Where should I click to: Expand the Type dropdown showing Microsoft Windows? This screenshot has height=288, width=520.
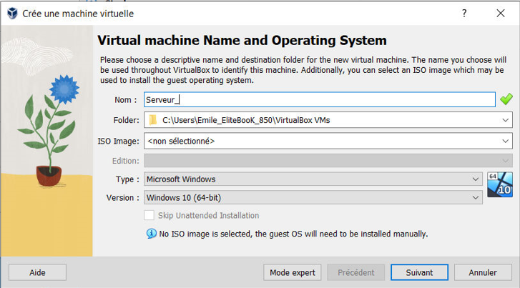click(x=313, y=179)
